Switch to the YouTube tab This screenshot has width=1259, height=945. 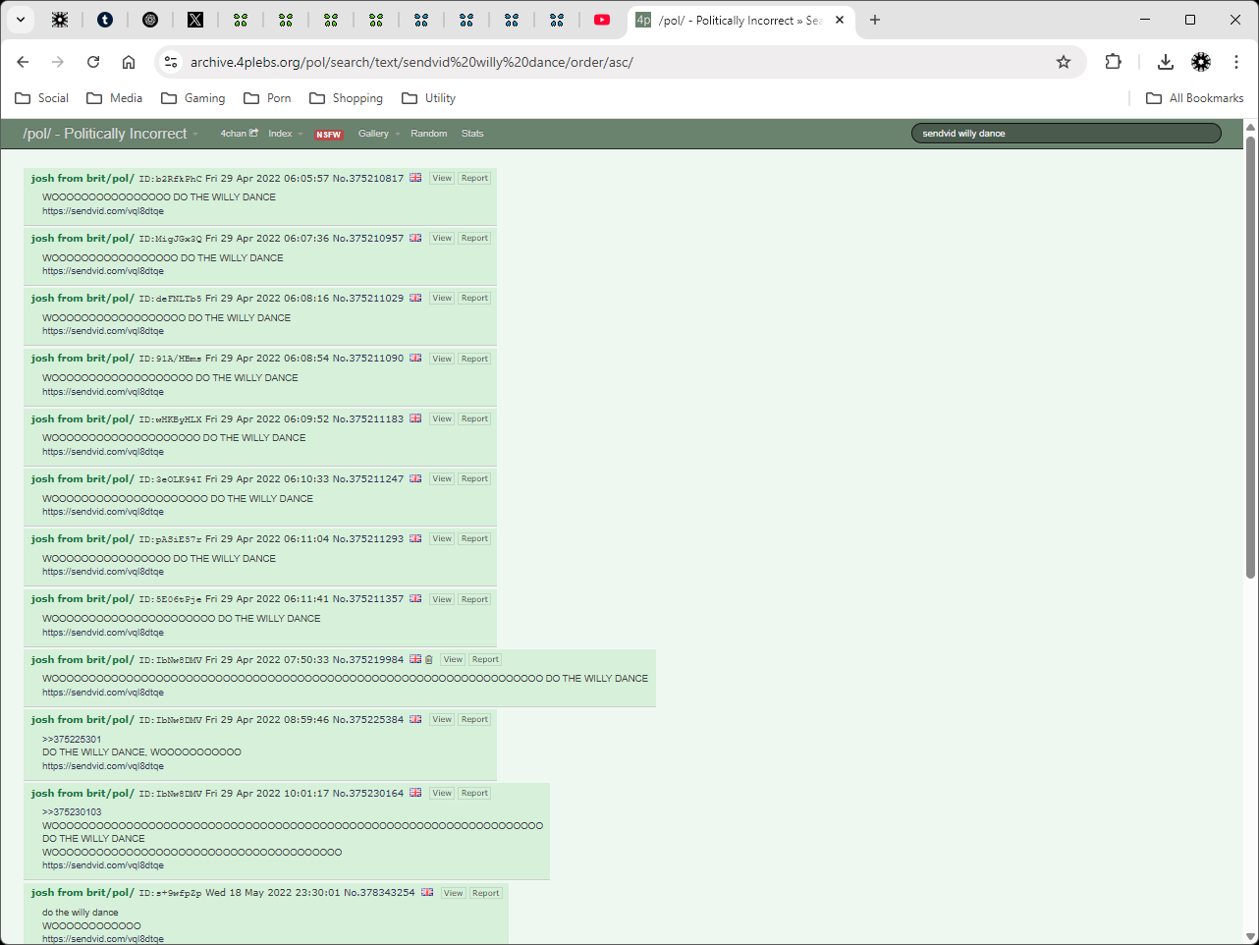[x=602, y=20]
